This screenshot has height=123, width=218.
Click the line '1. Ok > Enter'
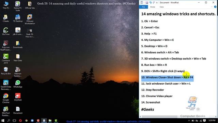pyautogui.click(x=150, y=21)
